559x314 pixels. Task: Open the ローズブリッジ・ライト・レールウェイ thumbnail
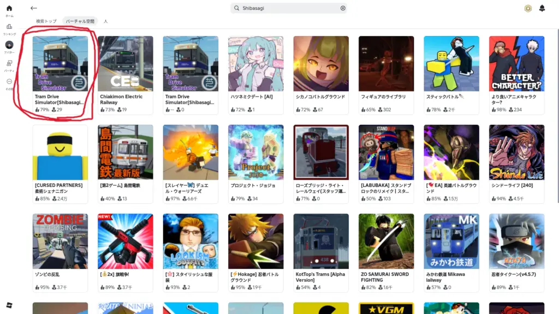321,153
